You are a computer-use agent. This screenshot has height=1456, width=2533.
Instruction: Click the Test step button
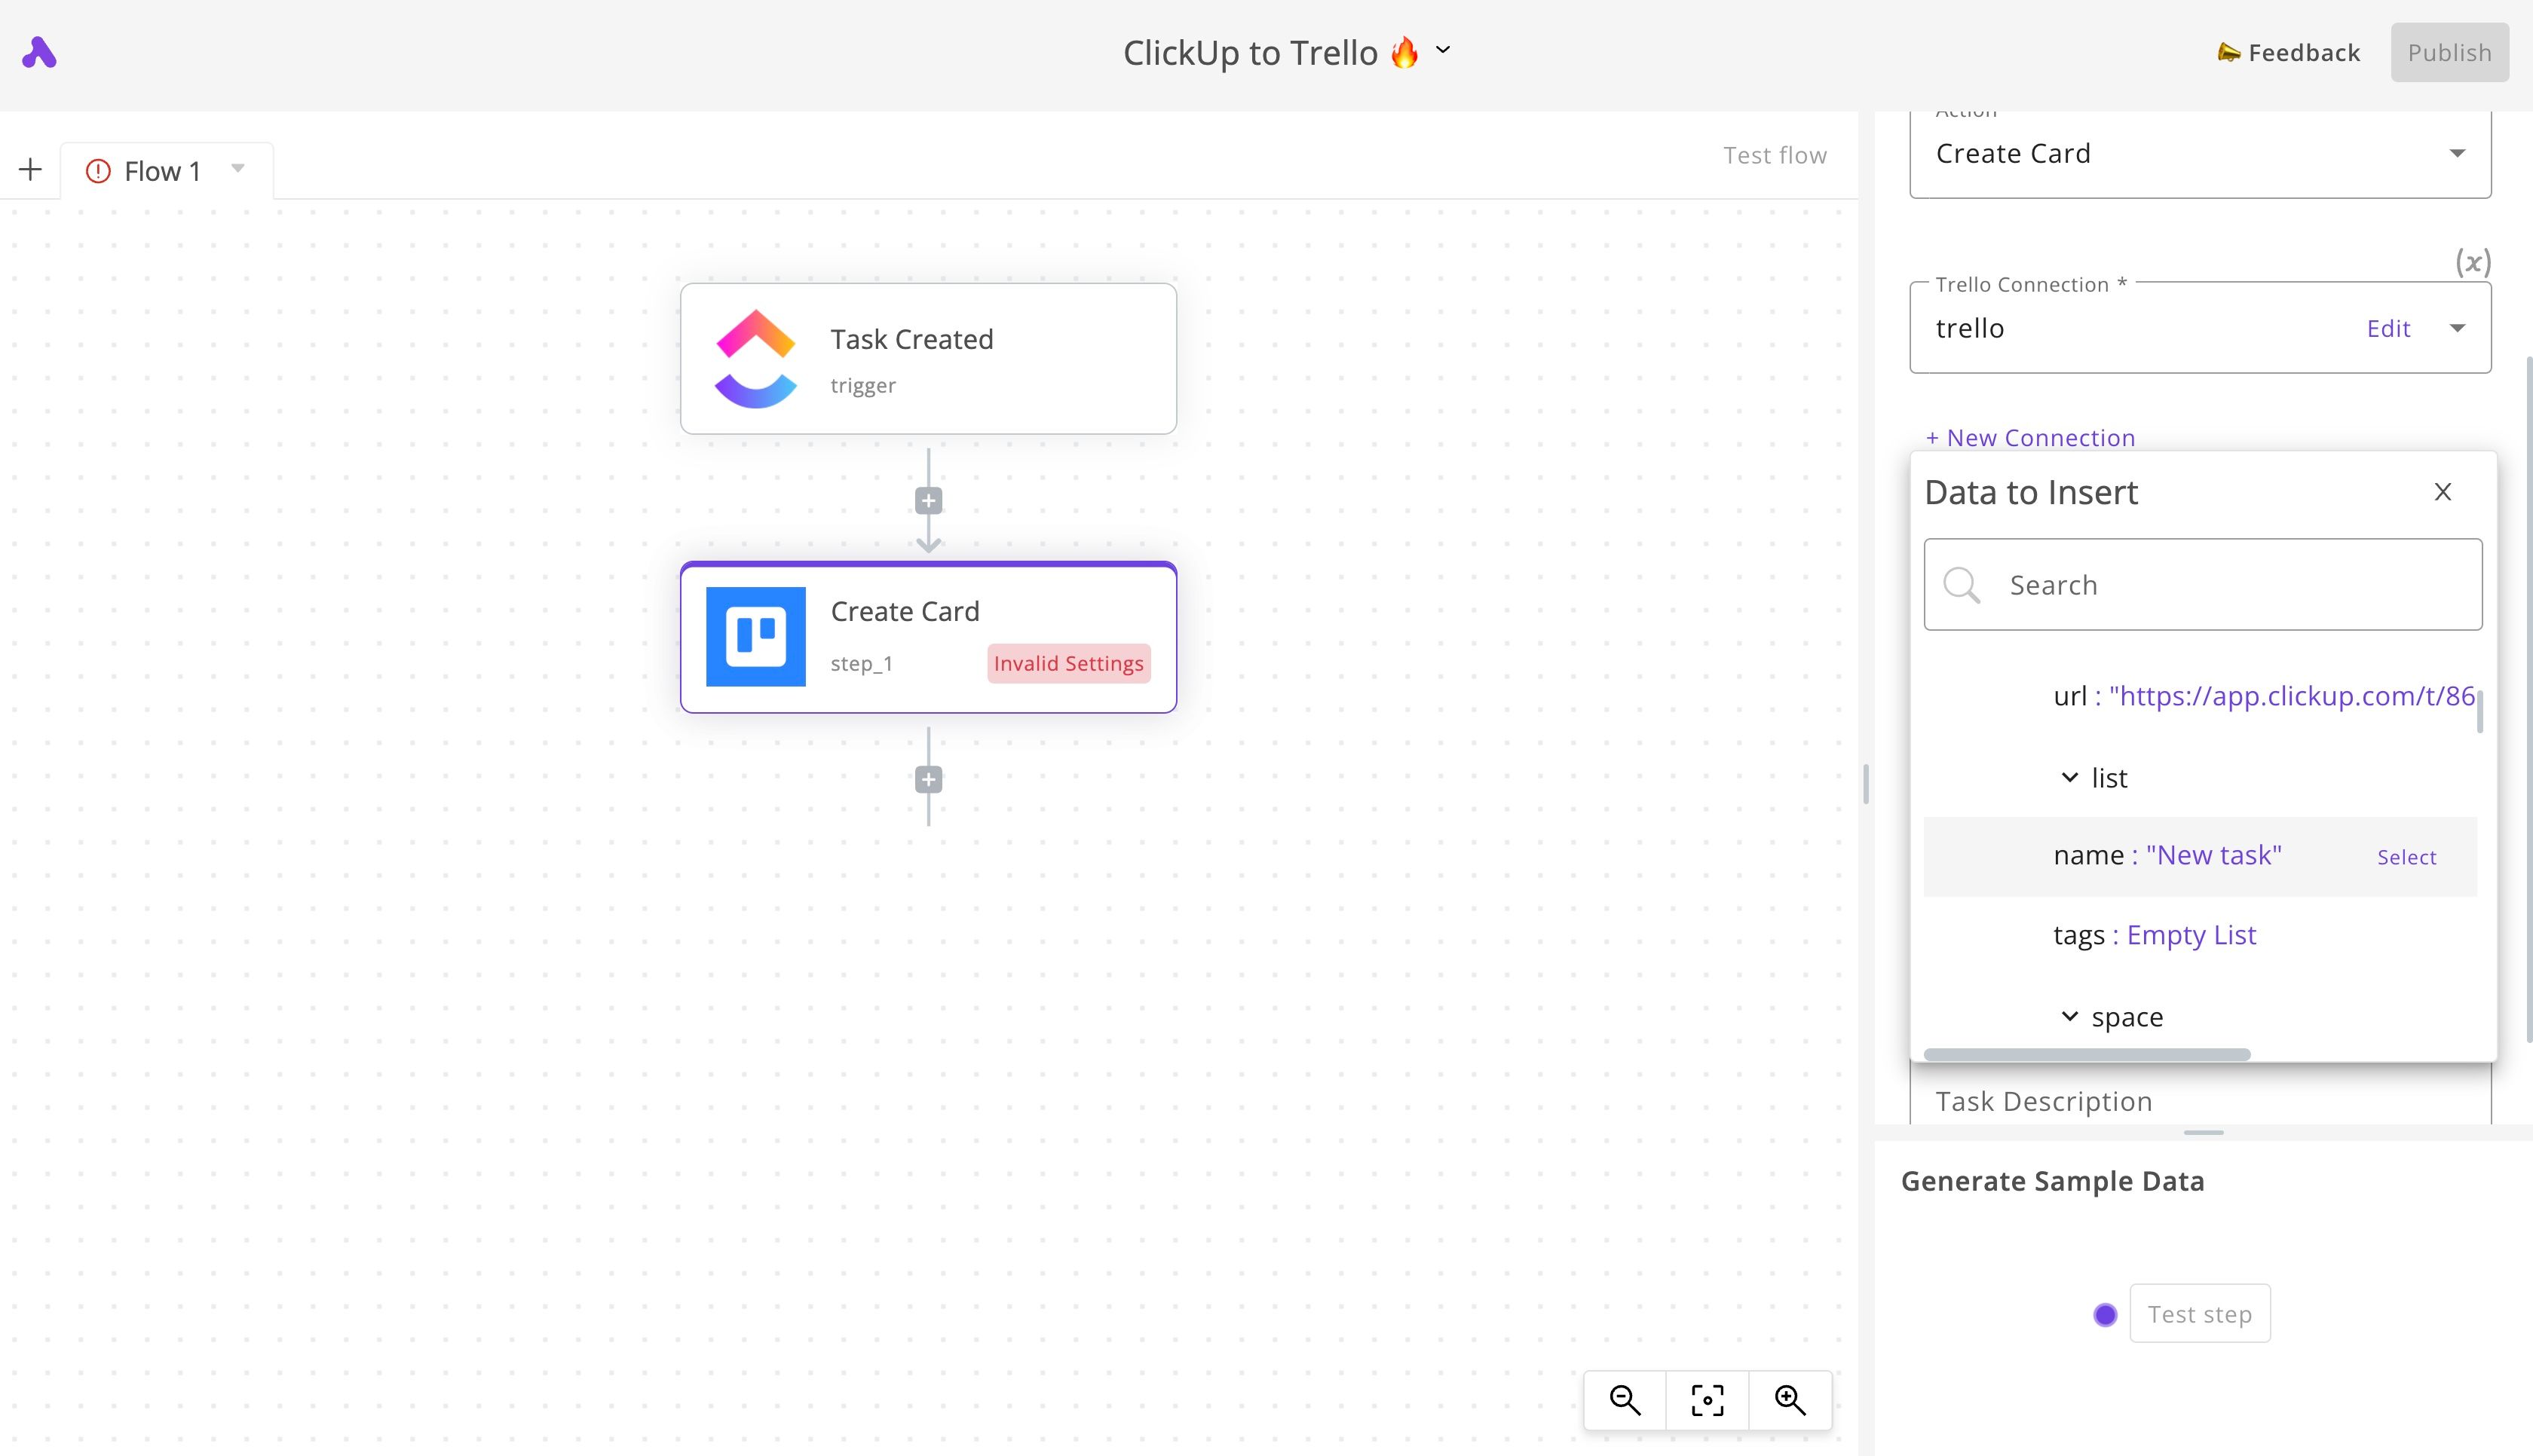(x=2199, y=1314)
